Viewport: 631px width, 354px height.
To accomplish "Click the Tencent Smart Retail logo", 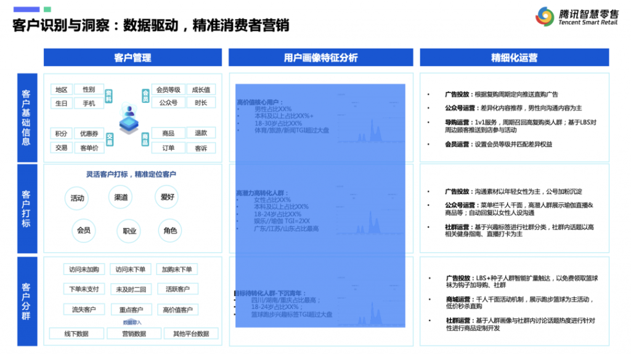I will tap(577, 17).
